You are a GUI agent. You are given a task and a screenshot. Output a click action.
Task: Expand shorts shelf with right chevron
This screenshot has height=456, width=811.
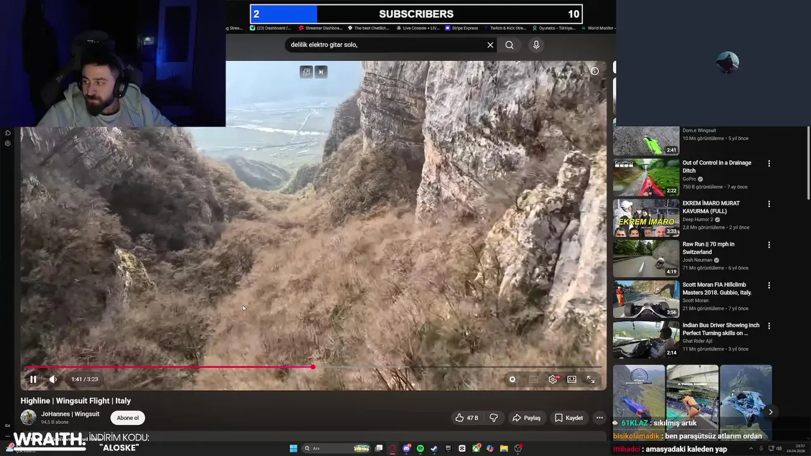click(770, 412)
